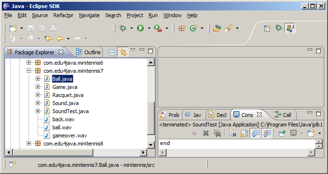This screenshot has height=174, width=328.
Task: Click the Last Edit Location arrow icon
Action: (x=48, y=39)
